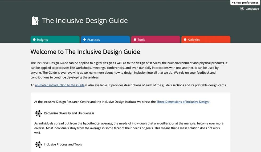261x152 pixels.
Task: Click the network icon beside Inclusive Process and Tools
Action: click(x=39, y=145)
